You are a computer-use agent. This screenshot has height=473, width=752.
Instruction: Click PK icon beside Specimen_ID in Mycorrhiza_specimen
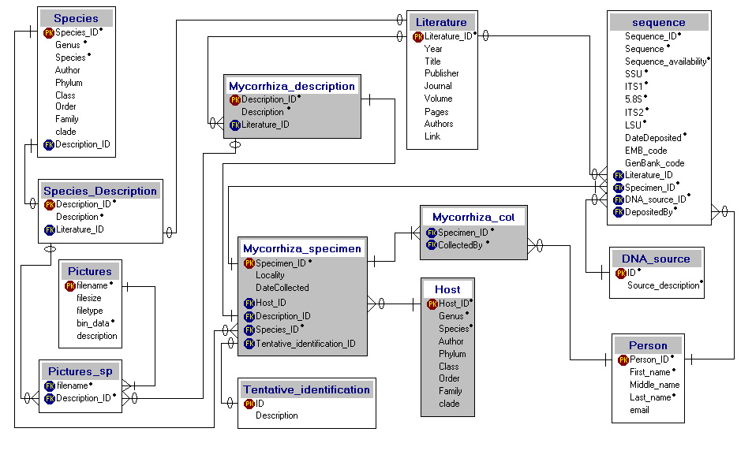(249, 263)
